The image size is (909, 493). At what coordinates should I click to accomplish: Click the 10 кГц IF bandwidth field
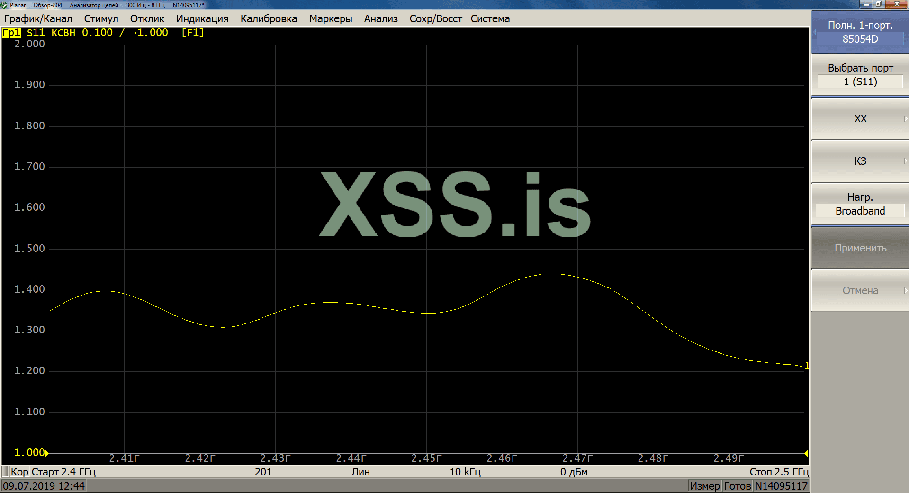[465, 472]
